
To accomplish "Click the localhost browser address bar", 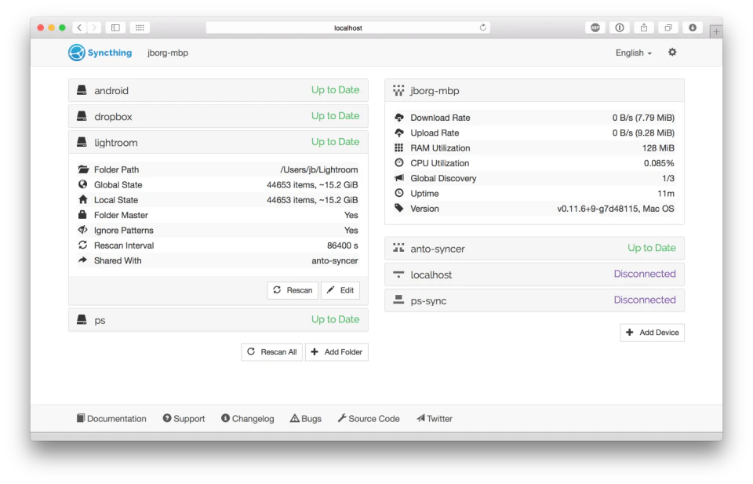I will coord(347,27).
